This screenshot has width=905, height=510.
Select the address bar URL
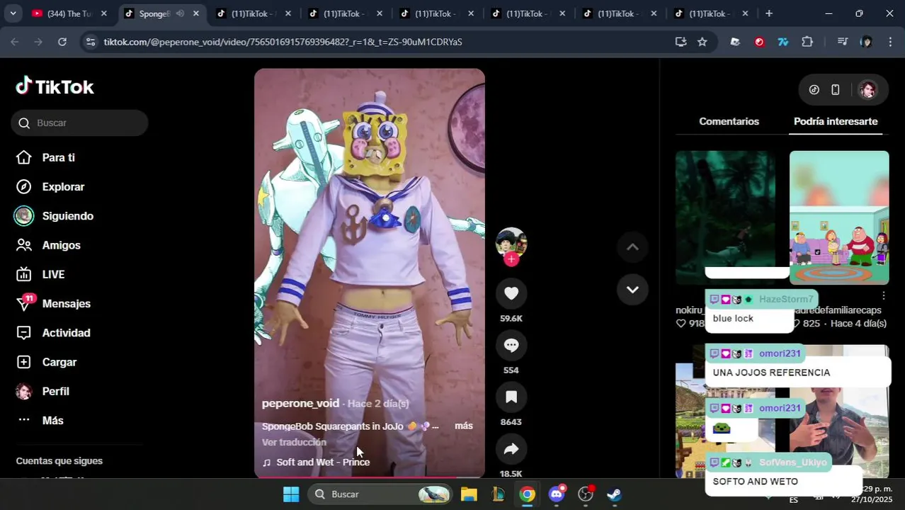click(283, 42)
